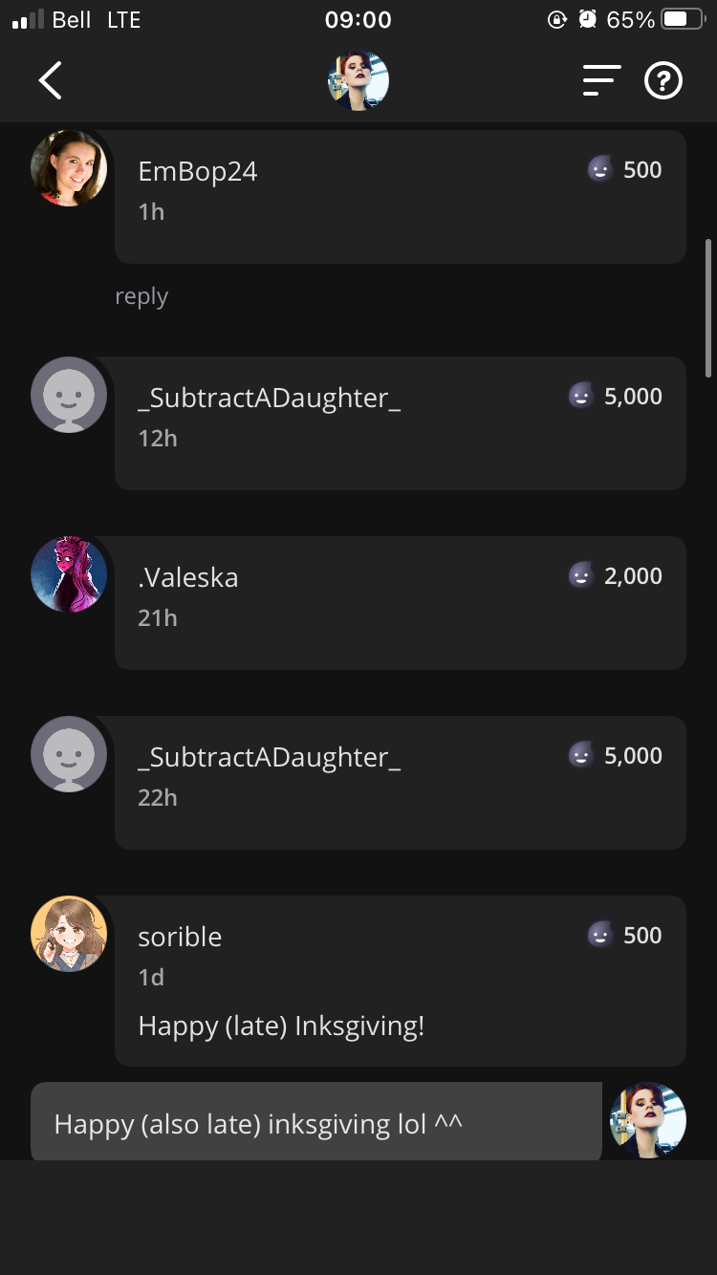The width and height of the screenshot is (717, 1275).
Task: Open _SubtractADaughter_ username from 22h ago
Action: [x=269, y=757]
